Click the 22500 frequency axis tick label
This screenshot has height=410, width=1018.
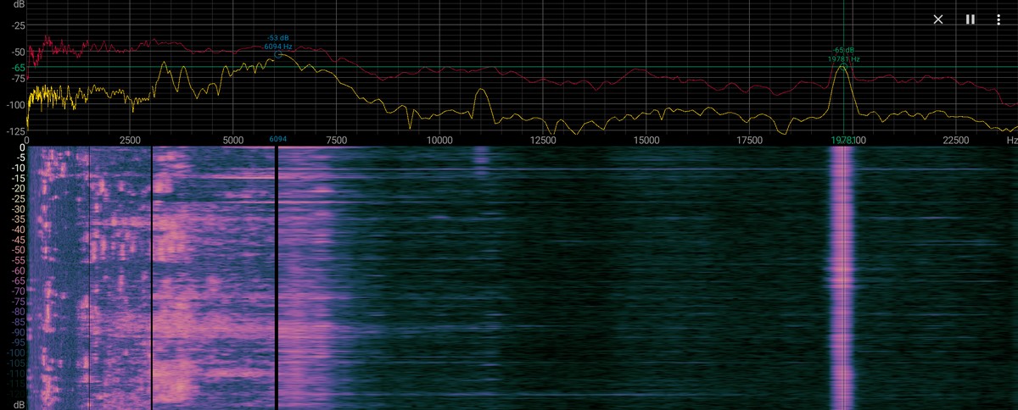point(956,140)
